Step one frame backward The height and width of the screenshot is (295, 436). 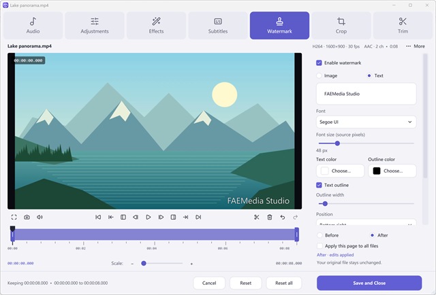pos(136,217)
